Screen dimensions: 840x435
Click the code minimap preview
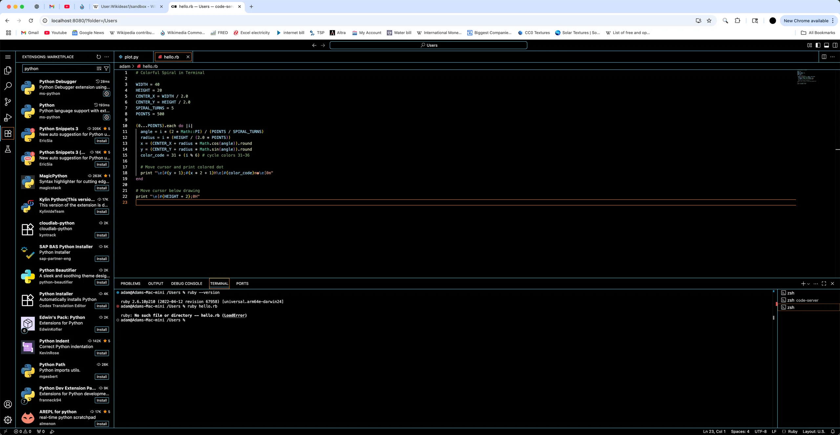tap(806, 77)
